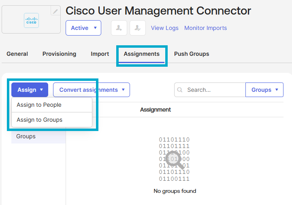
Task: Choose Assign to People menu option
Action: (x=52, y=105)
